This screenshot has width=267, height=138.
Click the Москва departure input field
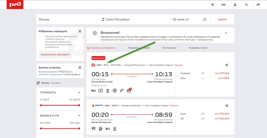coord(69,19)
